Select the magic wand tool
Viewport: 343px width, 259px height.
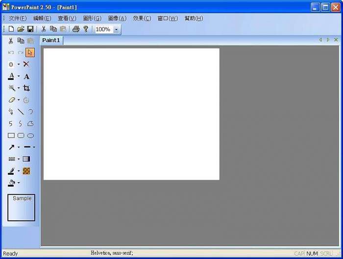[x=12, y=88]
